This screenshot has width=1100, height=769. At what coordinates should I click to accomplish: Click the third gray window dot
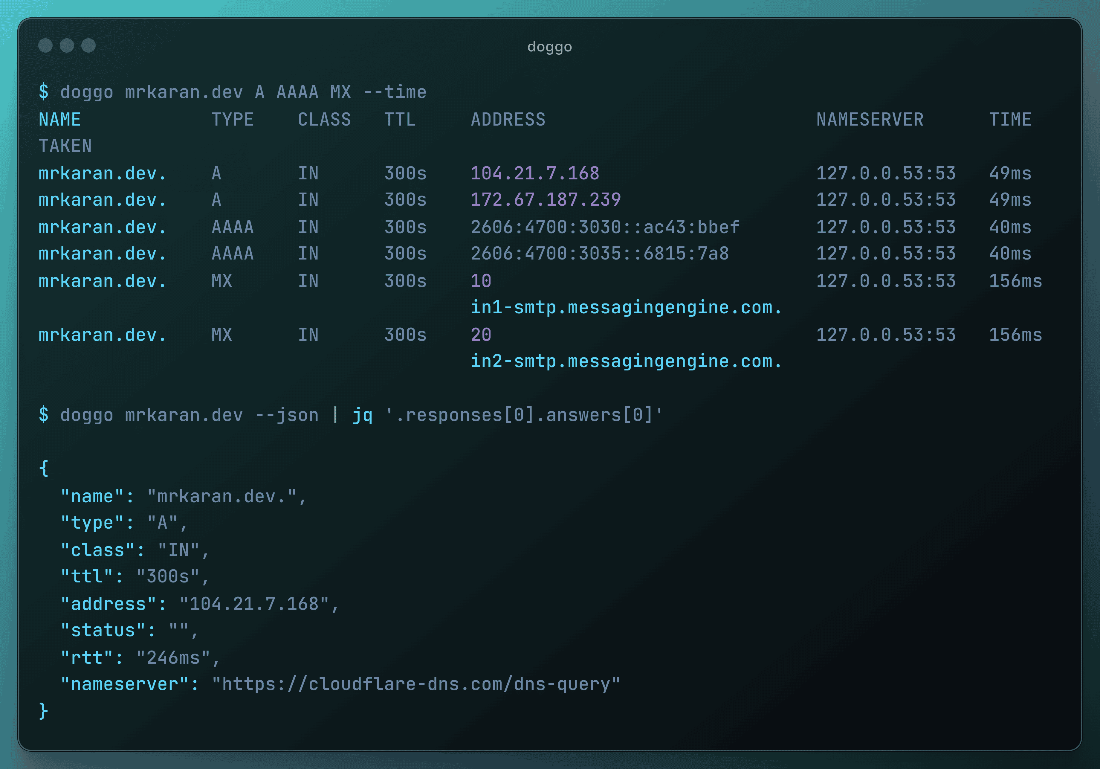coord(89,45)
